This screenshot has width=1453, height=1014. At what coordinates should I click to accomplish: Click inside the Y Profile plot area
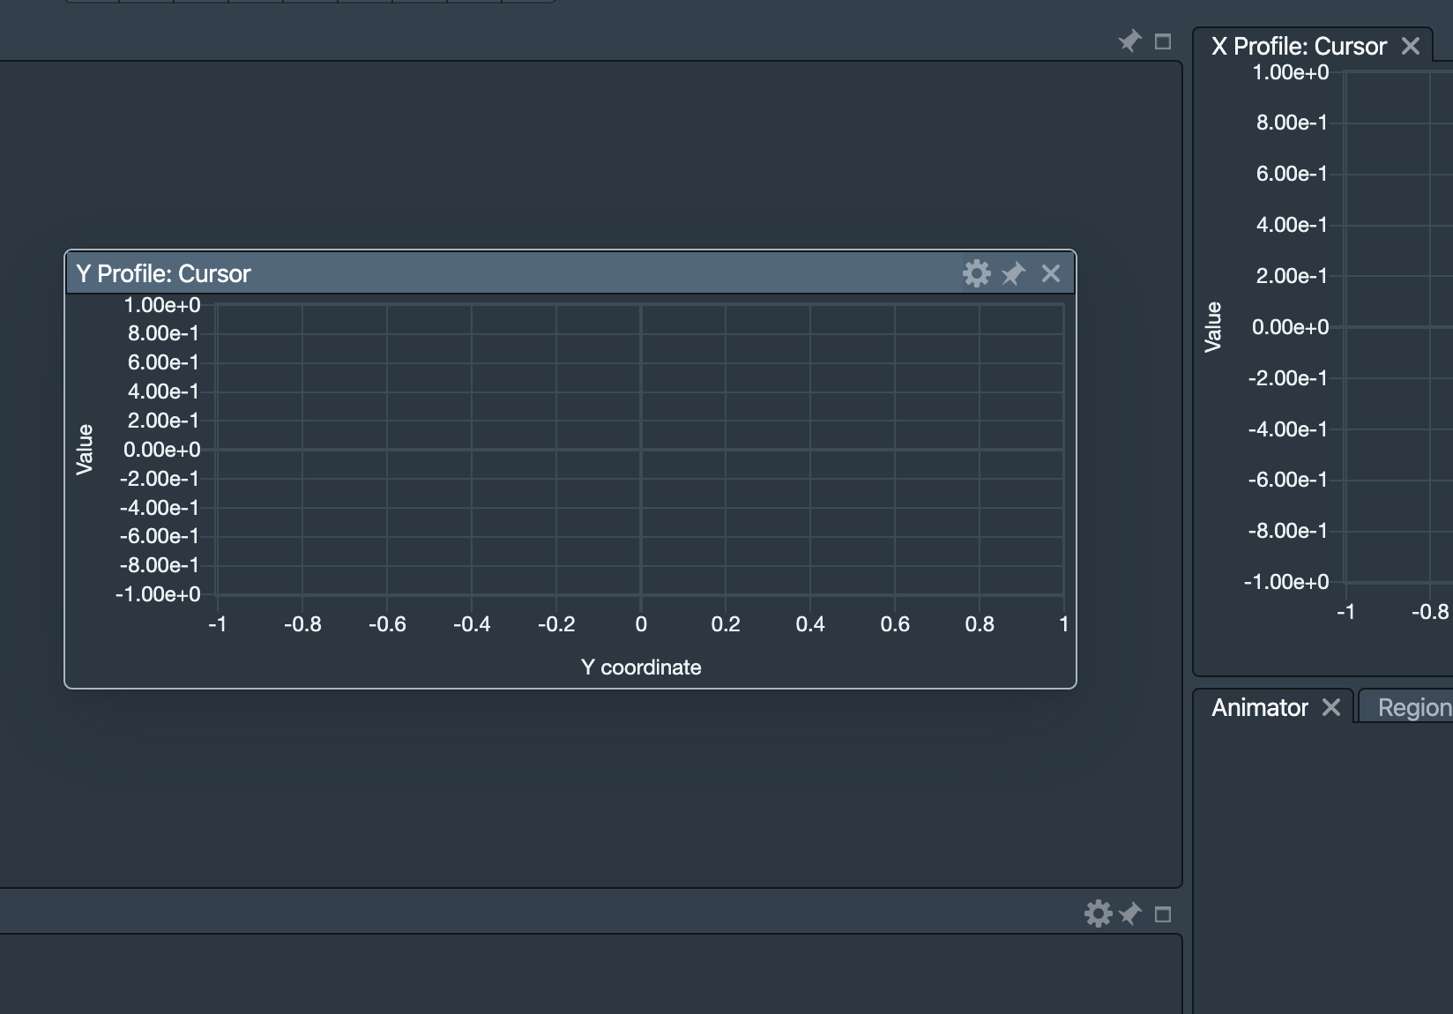point(641,450)
